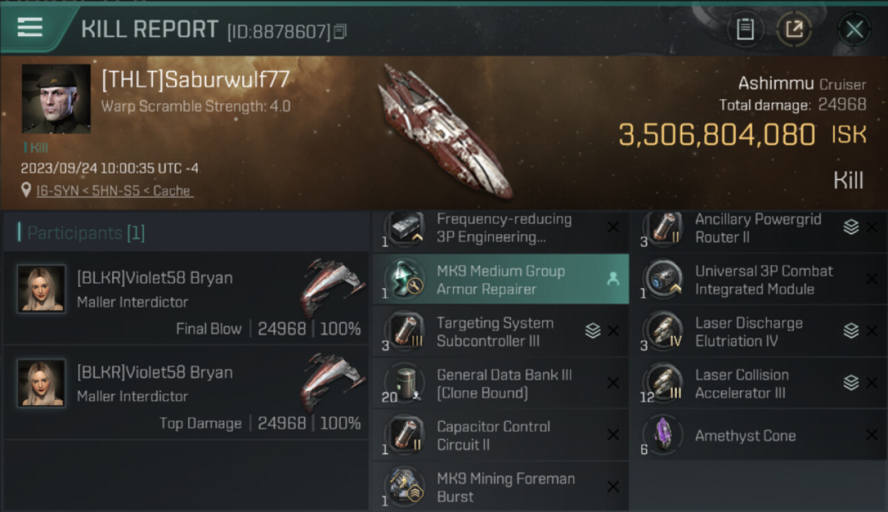Copy the kill report ID

tap(340, 31)
